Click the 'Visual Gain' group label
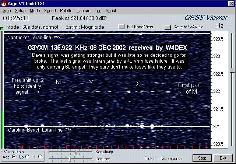 [14, 152]
